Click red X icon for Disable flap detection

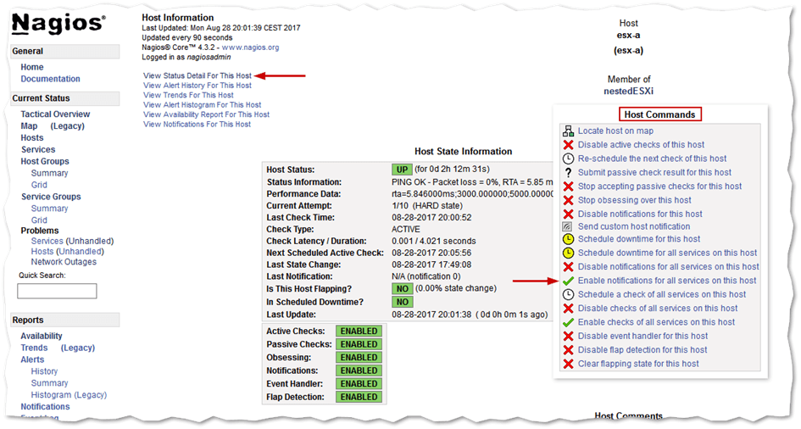[568, 350]
